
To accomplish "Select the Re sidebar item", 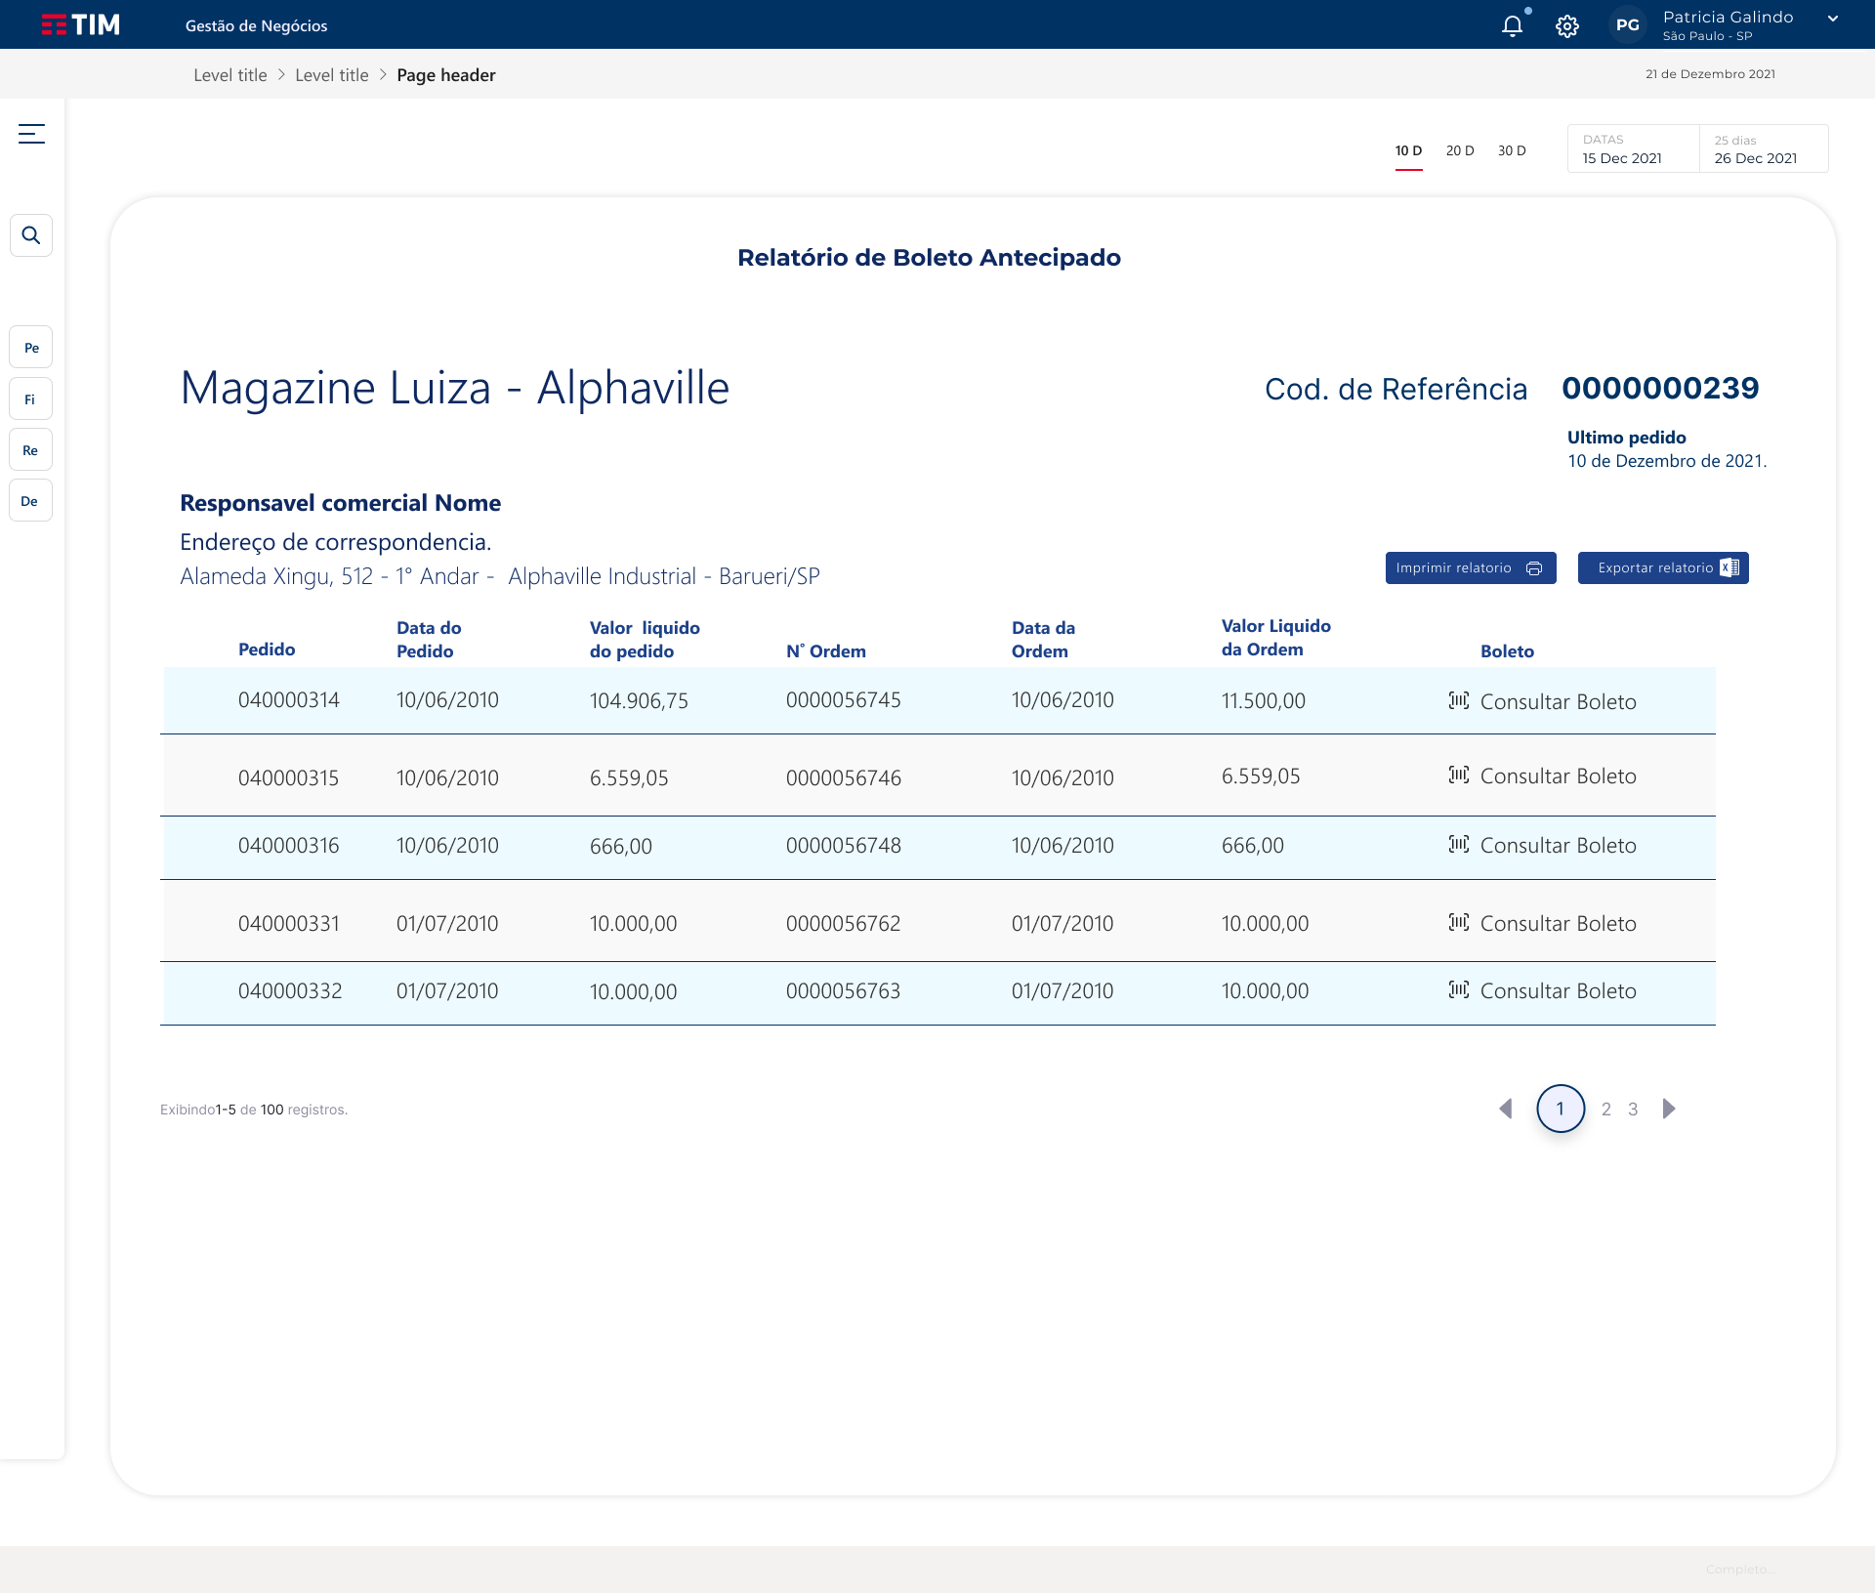I will pyautogui.click(x=31, y=450).
